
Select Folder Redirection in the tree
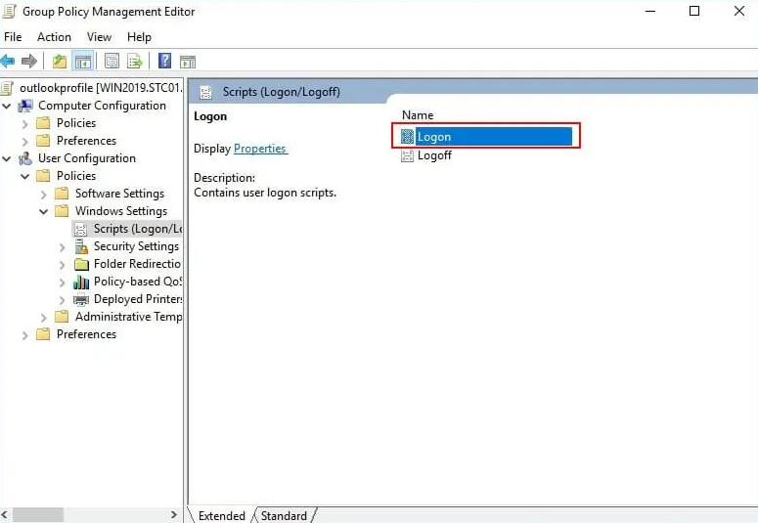click(137, 264)
